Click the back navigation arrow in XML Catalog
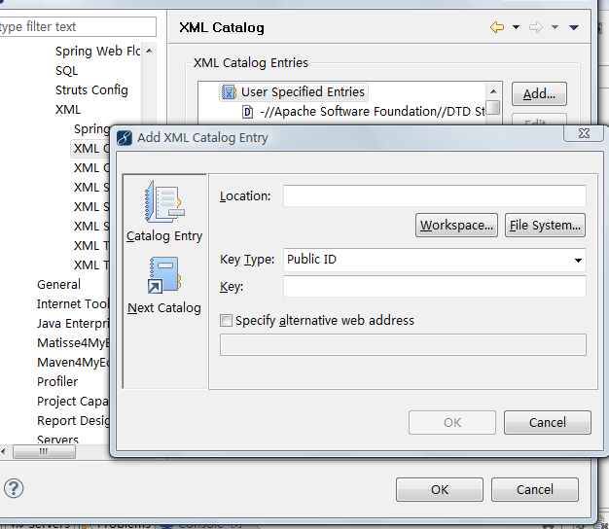The height and width of the screenshot is (529, 609). pos(497,27)
